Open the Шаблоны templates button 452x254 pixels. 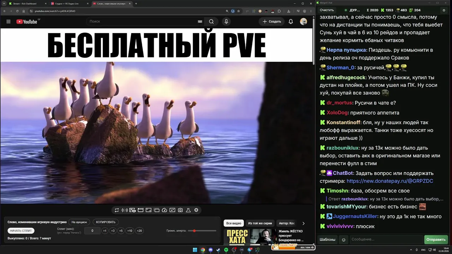[x=327, y=240]
